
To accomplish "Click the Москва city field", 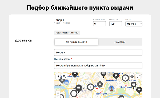I will coord(98,52).
